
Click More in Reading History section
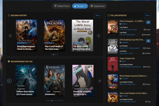click(x=98, y=15)
